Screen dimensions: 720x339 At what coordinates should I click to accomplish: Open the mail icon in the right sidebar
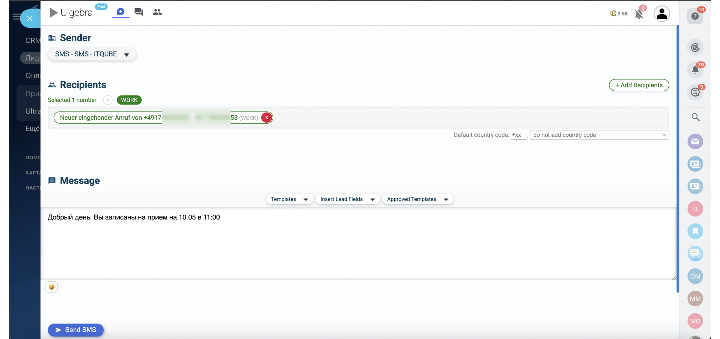pyautogui.click(x=695, y=141)
